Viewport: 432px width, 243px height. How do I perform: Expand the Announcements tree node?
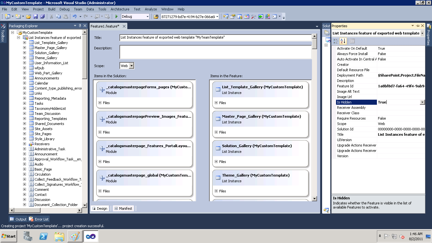tap(24, 78)
